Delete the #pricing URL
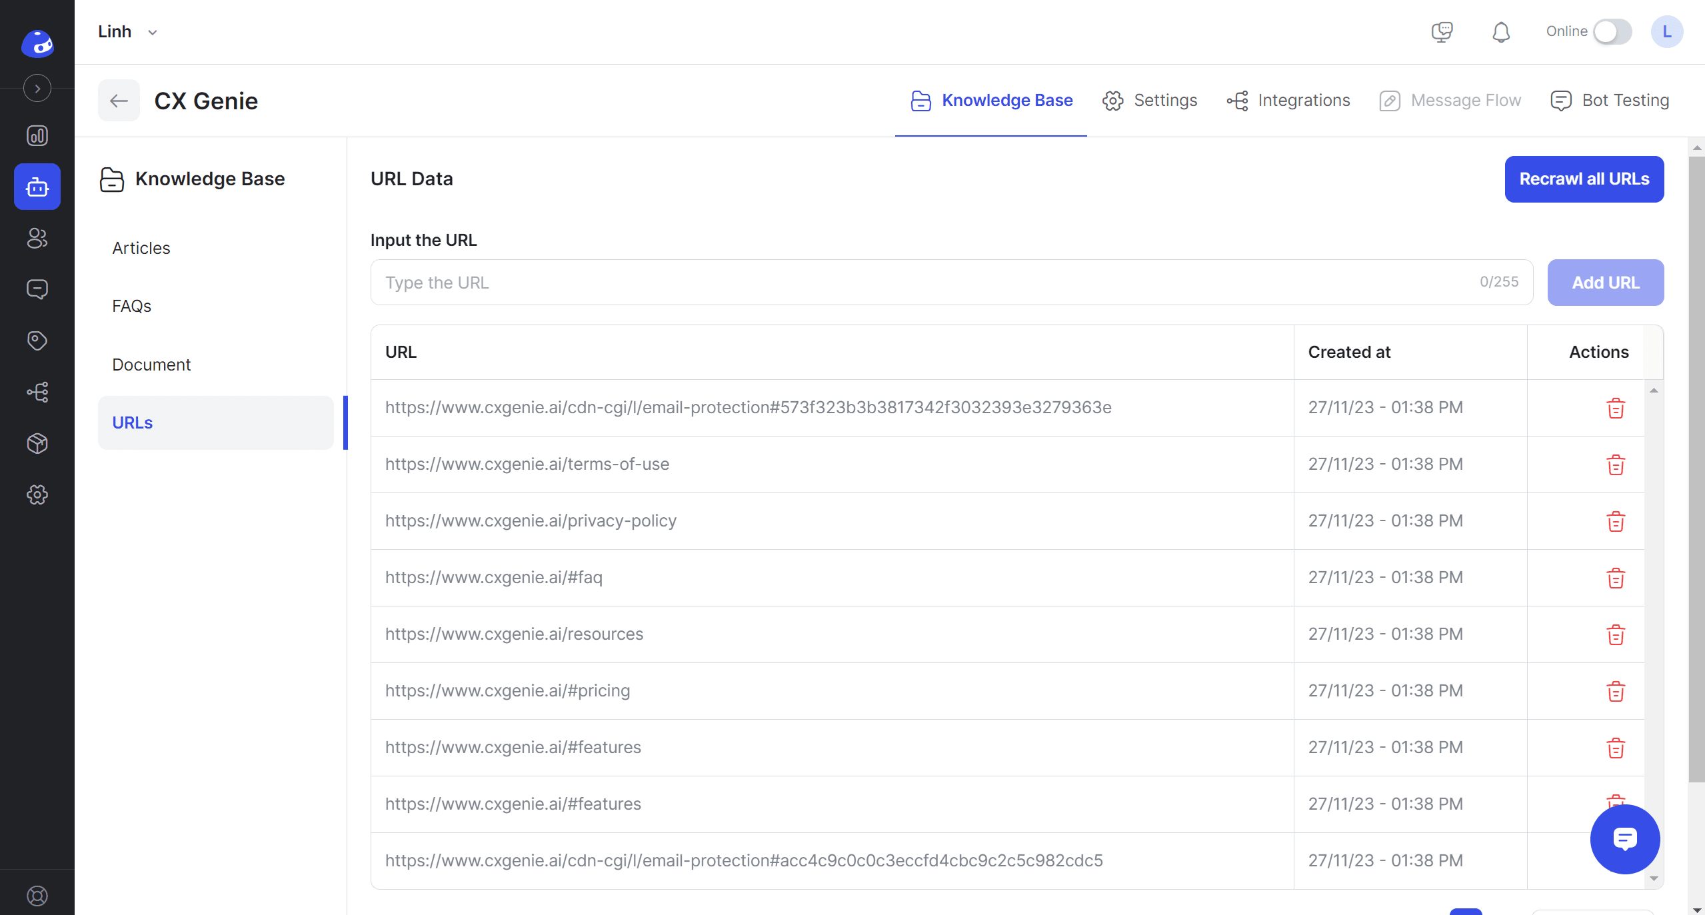This screenshot has height=915, width=1705. tap(1615, 691)
